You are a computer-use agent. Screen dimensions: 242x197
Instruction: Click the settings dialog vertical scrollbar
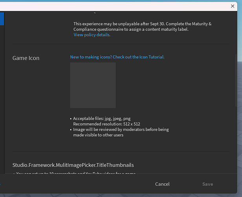click(x=236, y=80)
